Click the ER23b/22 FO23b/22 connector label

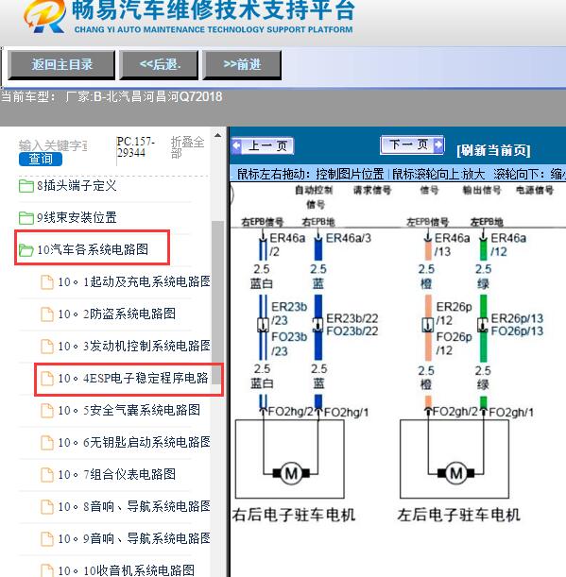coord(352,325)
